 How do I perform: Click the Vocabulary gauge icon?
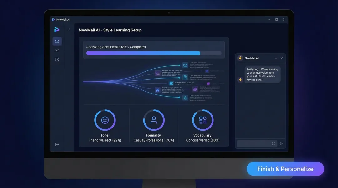(x=202, y=119)
